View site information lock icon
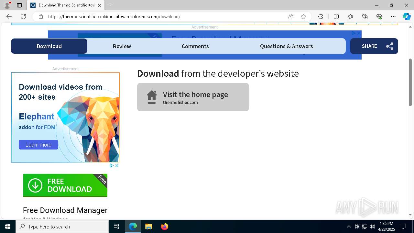This screenshot has width=414, height=233. click(x=41, y=17)
